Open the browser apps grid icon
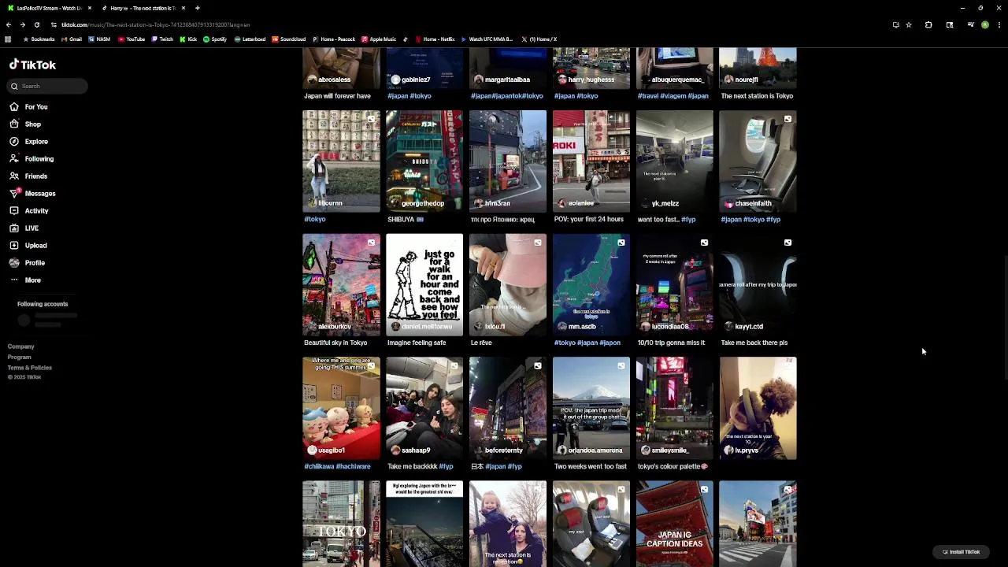Image resolution: width=1008 pixels, height=567 pixels. (8, 39)
